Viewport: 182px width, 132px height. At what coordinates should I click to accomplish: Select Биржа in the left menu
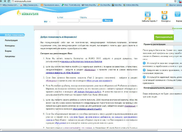pos(8,51)
